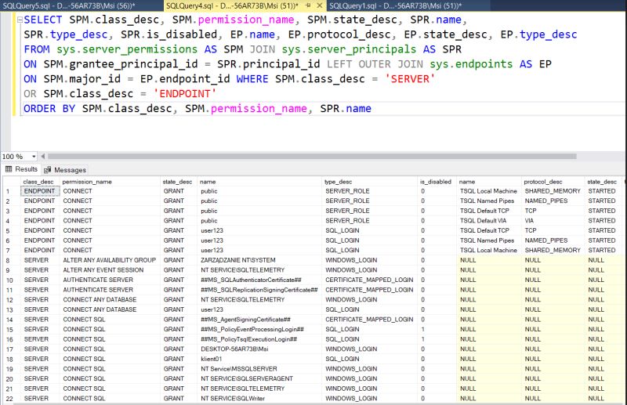The height and width of the screenshot is (405, 627).
Task: Click the ENDPOINT cell in row 1
Action: (40, 191)
